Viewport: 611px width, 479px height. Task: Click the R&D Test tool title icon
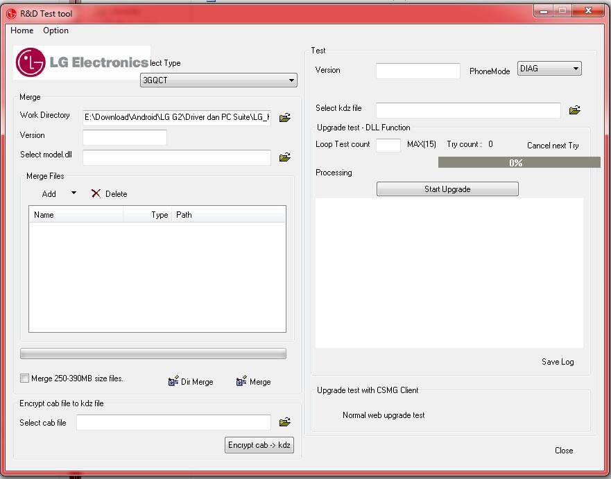coord(11,14)
